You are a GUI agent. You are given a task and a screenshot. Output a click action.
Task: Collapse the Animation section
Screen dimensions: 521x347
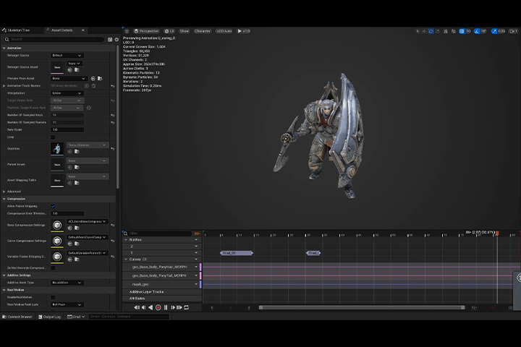click(x=4, y=48)
